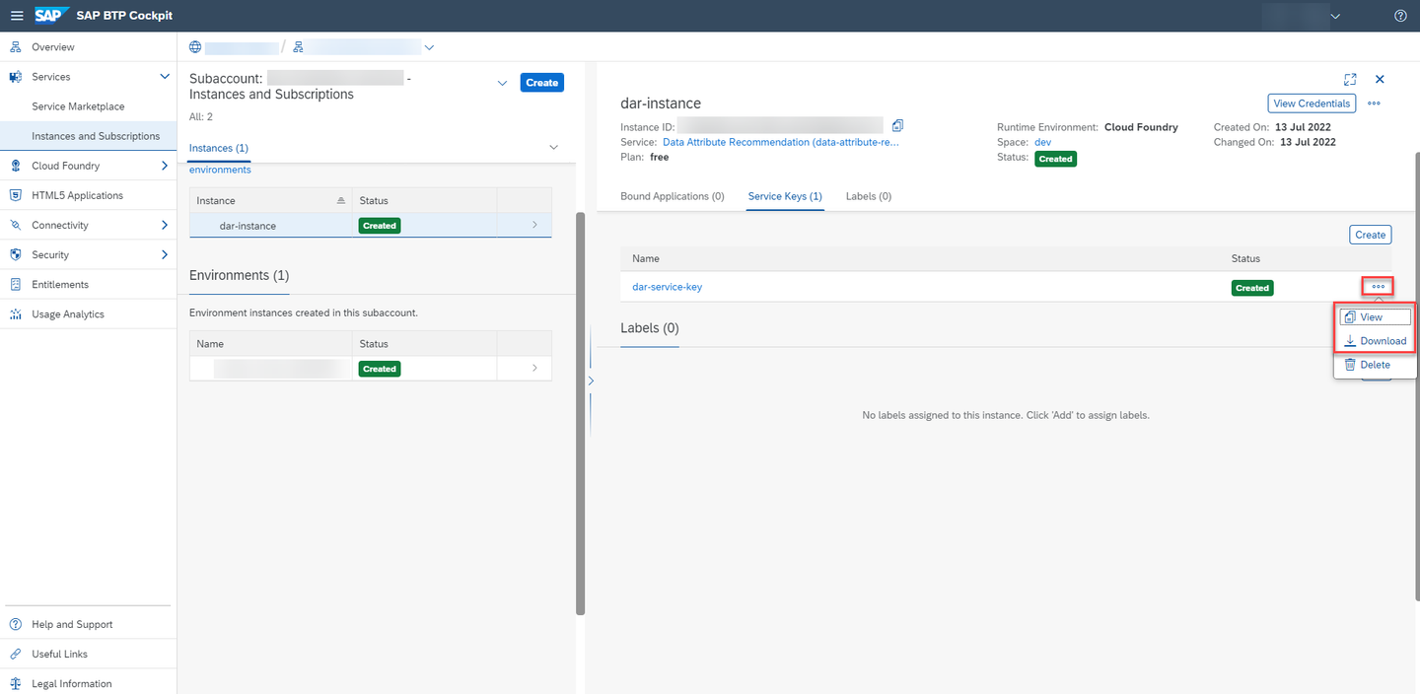This screenshot has height=694, width=1420.
Task: Click the Environments (1) section heading
Action: click(x=239, y=275)
